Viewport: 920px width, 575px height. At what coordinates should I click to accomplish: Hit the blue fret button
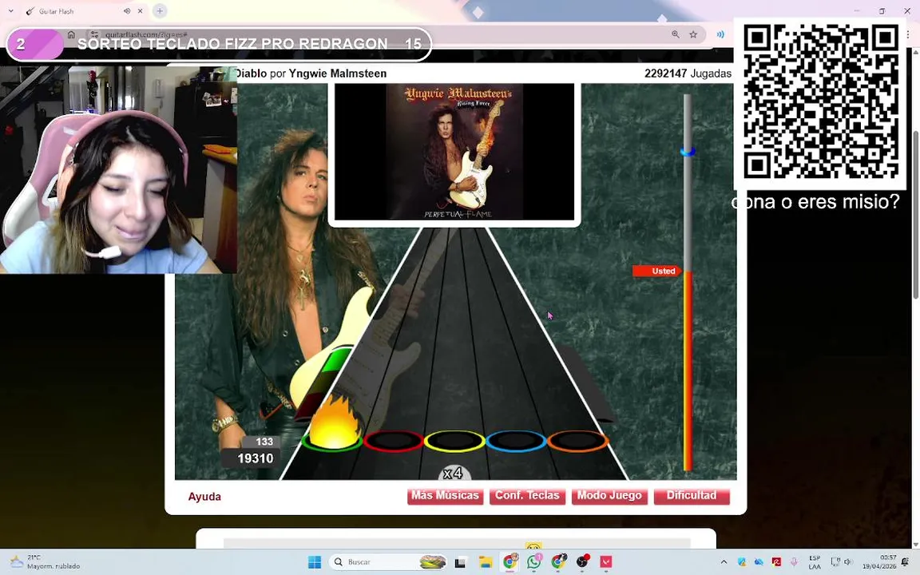[517, 441]
